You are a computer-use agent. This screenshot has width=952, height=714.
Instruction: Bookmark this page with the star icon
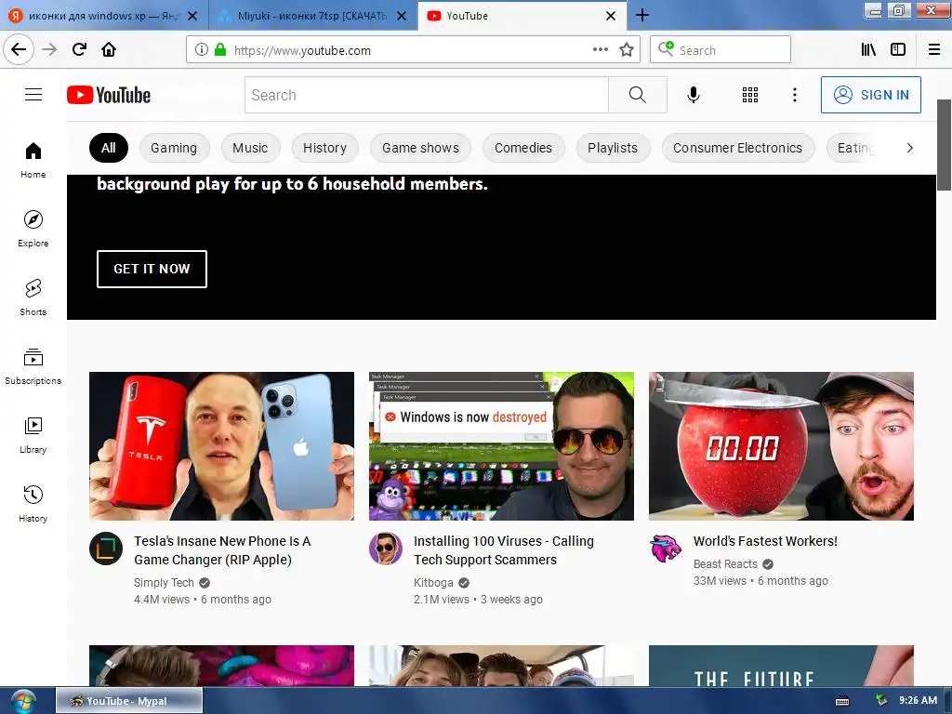627,50
